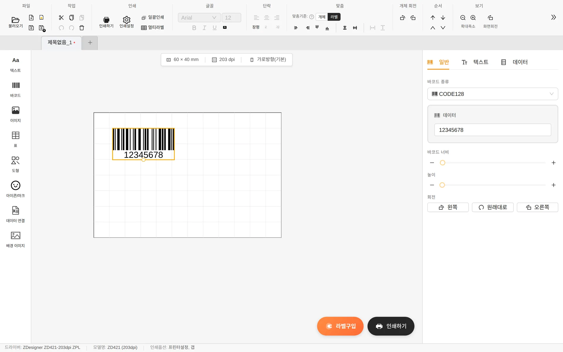Image resolution: width=563 pixels, height=352 pixels.
Task: Align objects to the top edge
Action: click(317, 27)
